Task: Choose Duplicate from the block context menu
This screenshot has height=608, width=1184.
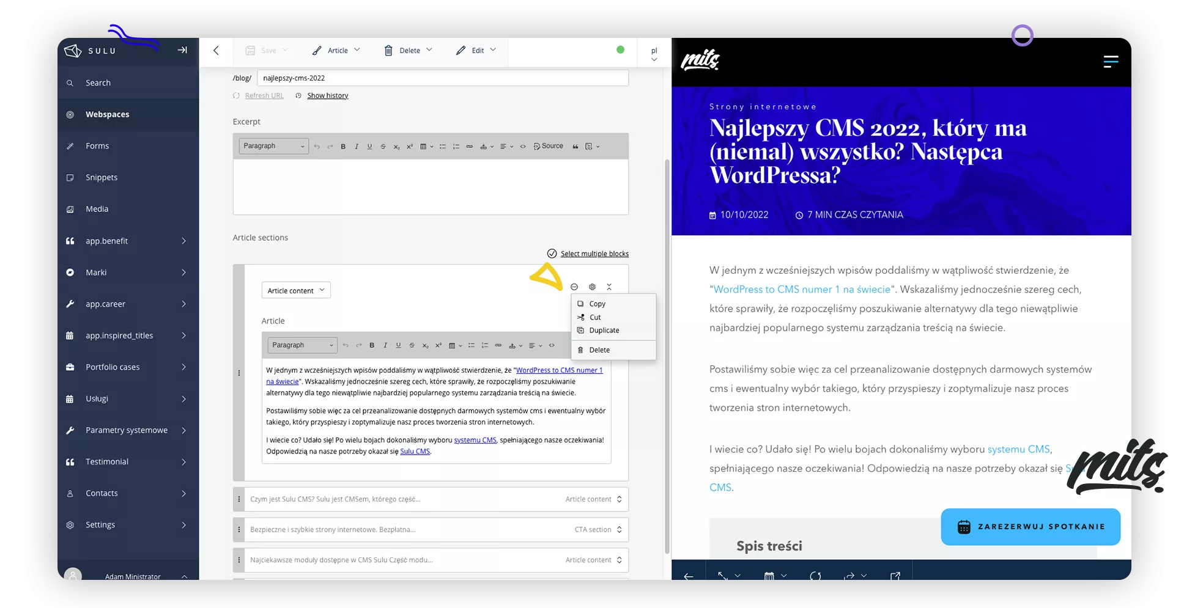Action: click(604, 331)
